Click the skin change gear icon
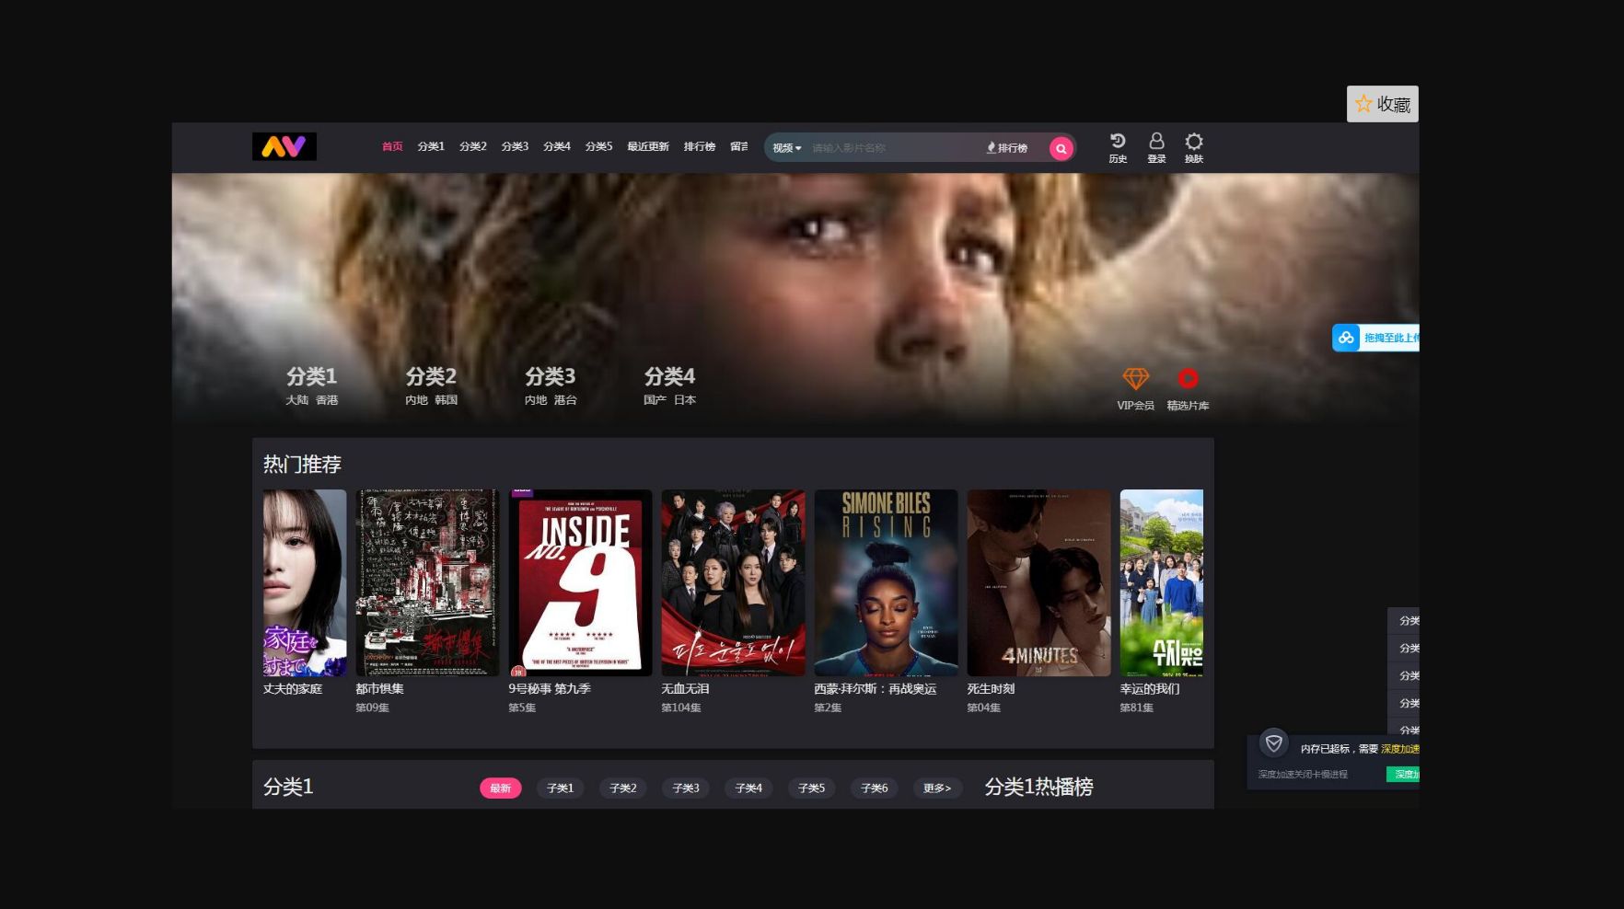Viewport: 1624px width, 909px height. (1194, 142)
